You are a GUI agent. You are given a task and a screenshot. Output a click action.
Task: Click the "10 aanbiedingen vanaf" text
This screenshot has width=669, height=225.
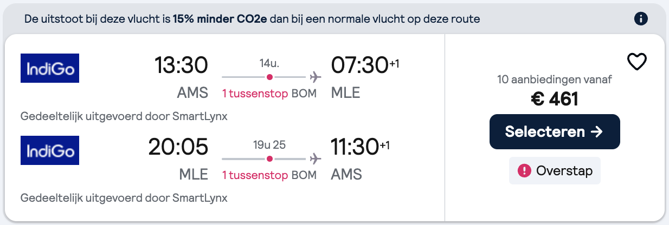coord(555,80)
